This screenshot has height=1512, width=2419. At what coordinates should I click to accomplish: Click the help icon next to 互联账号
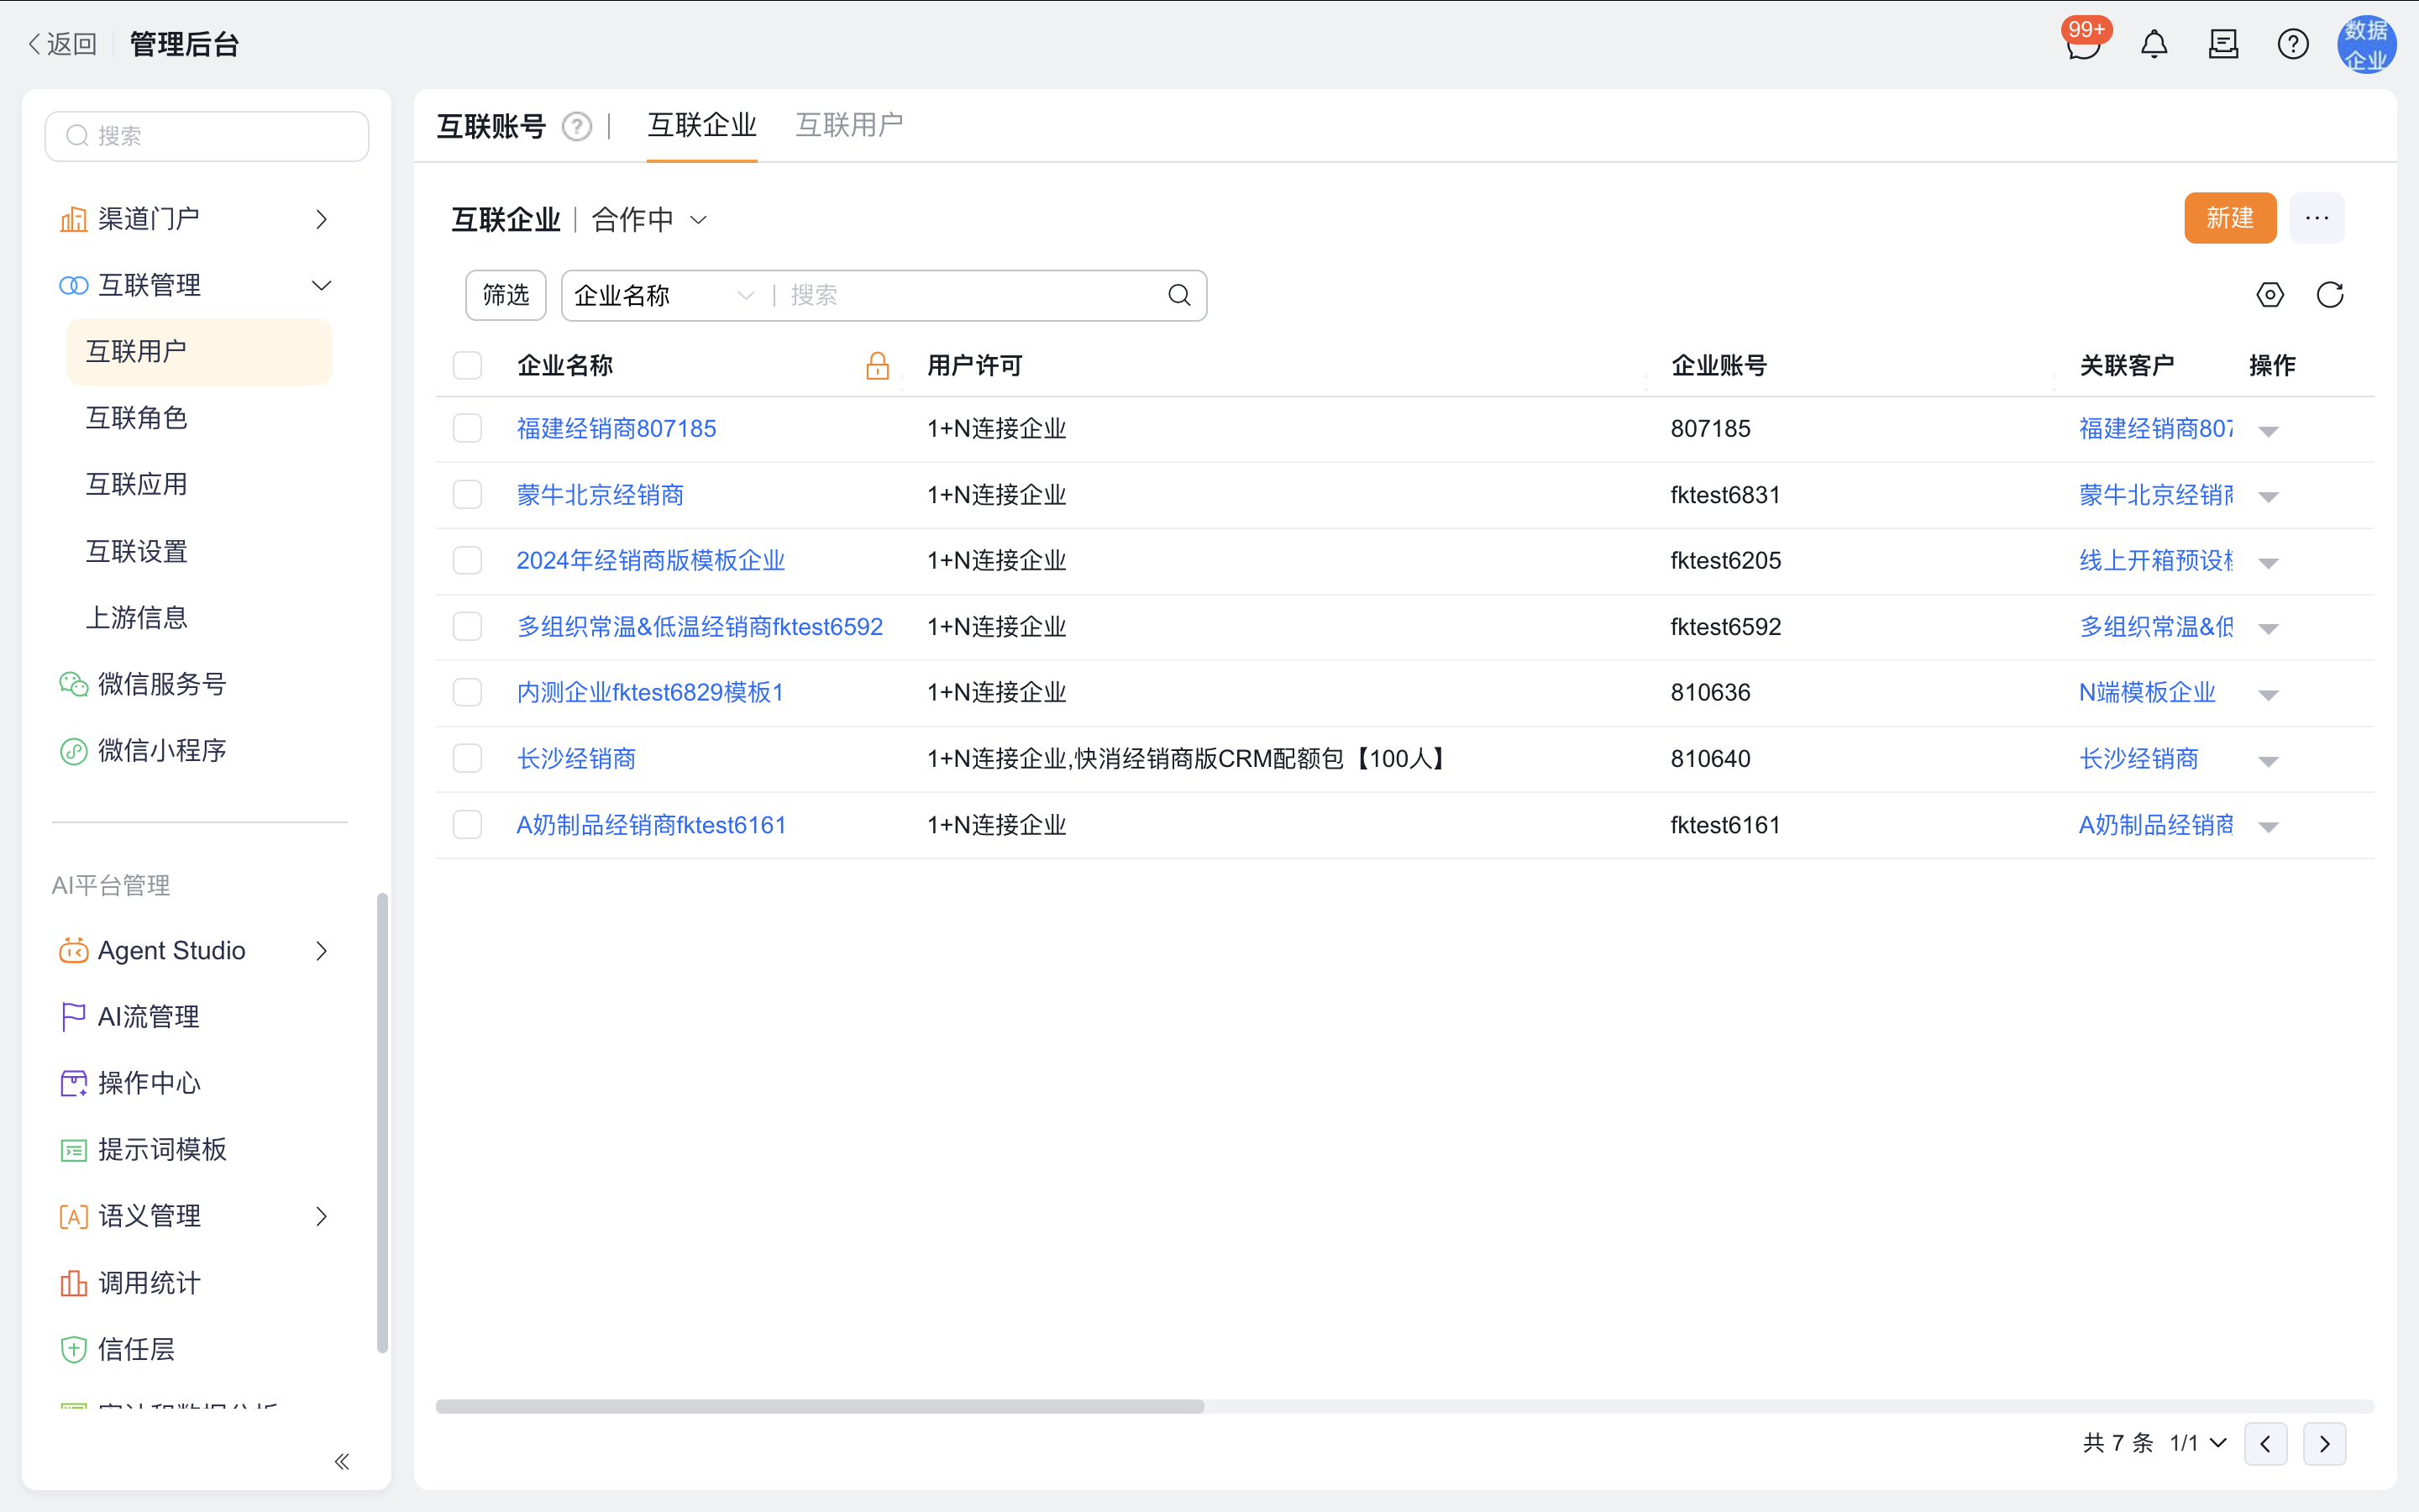tap(577, 127)
